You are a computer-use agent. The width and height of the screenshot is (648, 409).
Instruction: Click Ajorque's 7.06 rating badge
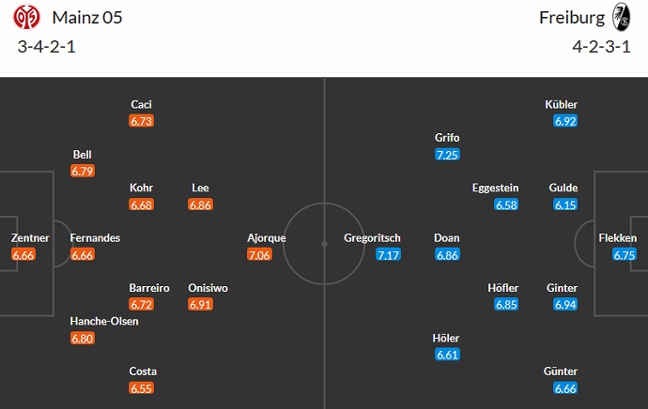pyautogui.click(x=259, y=254)
